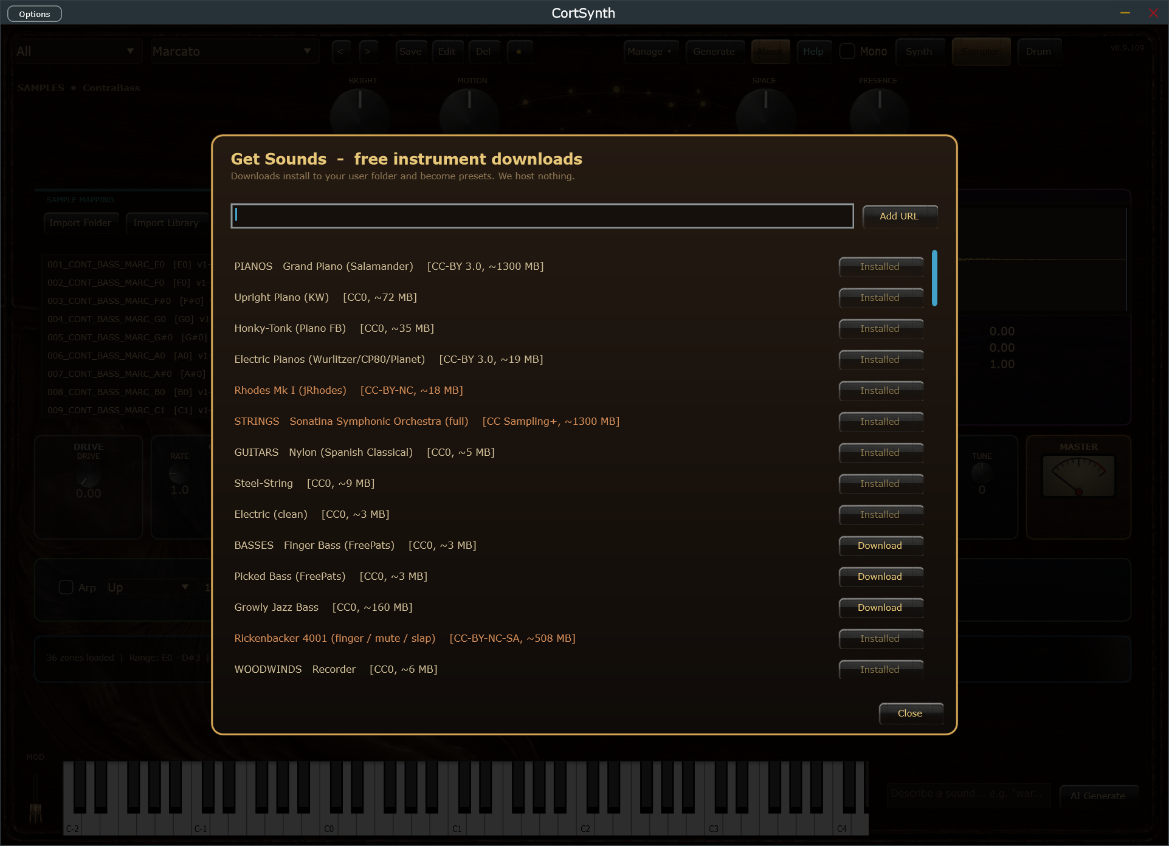Click the Import Folder button
Viewport: 1169px width, 846px height.
(80, 223)
